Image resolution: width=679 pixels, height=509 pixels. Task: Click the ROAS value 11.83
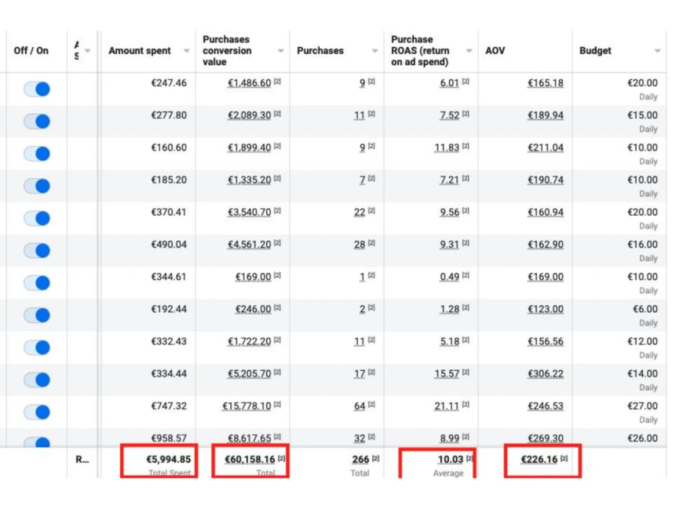pos(447,148)
